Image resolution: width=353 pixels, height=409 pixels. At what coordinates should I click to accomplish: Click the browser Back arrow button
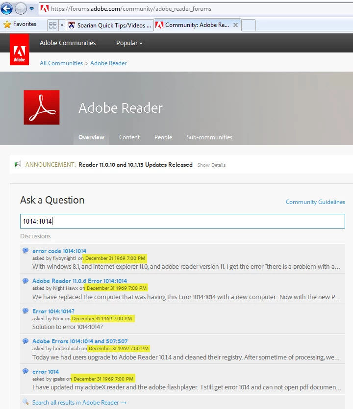click(x=6, y=8)
